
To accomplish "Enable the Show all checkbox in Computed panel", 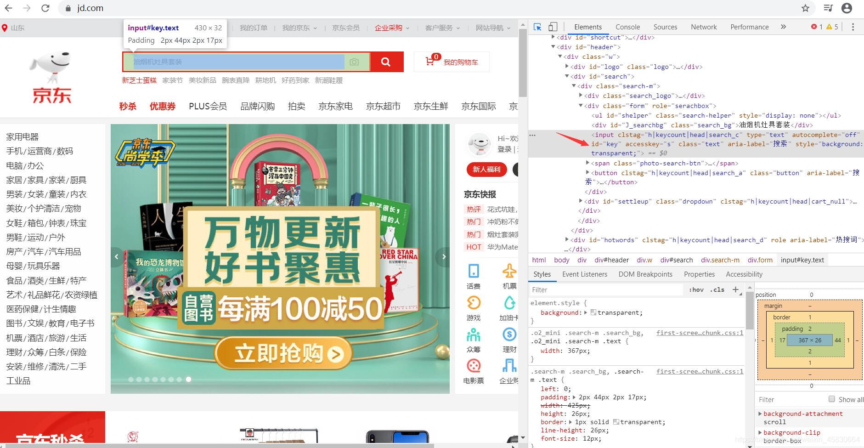I will click(x=832, y=399).
